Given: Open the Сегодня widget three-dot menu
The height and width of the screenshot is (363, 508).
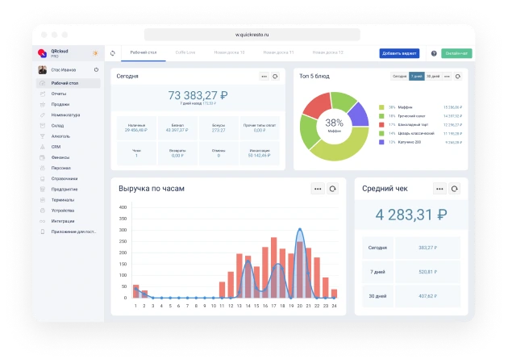Looking at the screenshot, I should pyautogui.click(x=264, y=76).
